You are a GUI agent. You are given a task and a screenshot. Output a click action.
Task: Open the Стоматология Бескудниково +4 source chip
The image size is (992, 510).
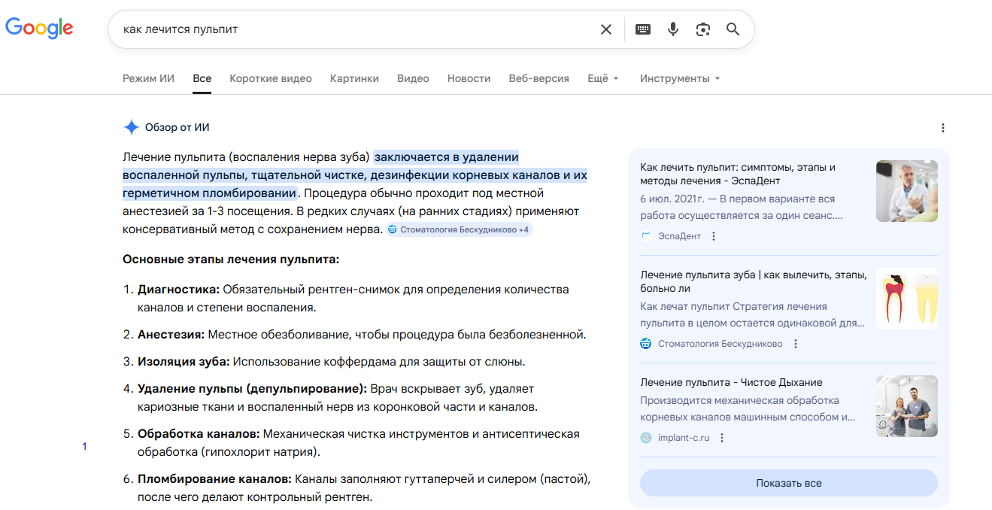point(460,229)
